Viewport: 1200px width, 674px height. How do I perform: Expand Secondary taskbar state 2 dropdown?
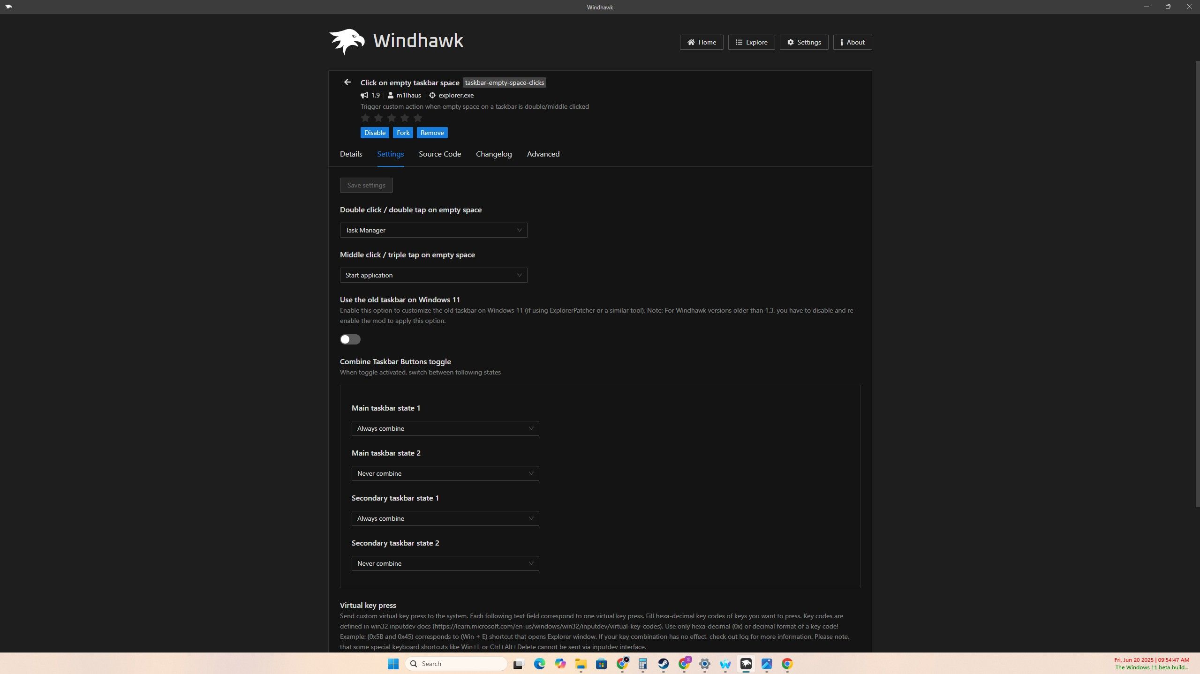(x=445, y=563)
